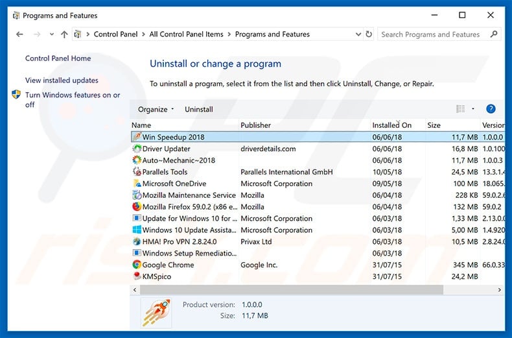Select the Win Speedup 2018 row
The image size is (512, 338).
(318, 137)
